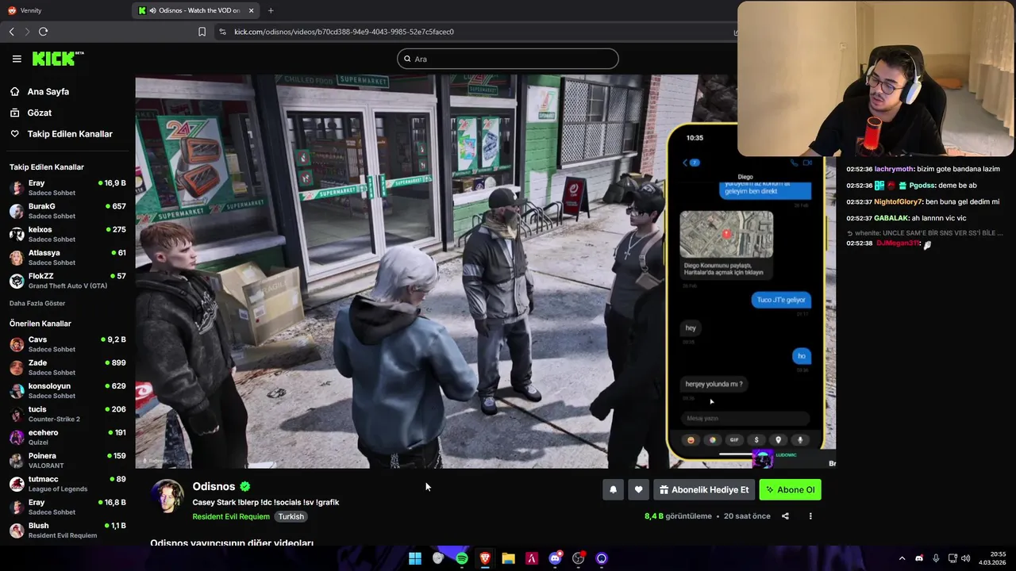Open Cavs recommended channel
Screen dimensions: 1016x571
click(67, 344)
